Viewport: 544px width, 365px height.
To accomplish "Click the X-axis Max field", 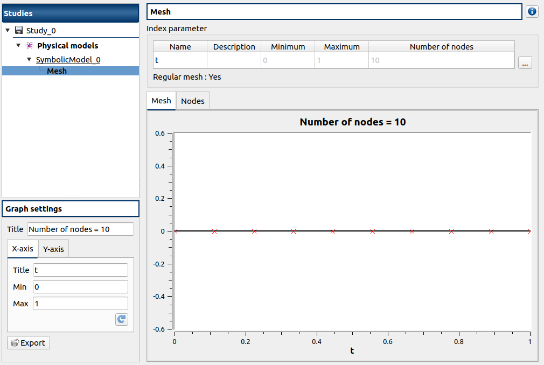I will coord(80,304).
